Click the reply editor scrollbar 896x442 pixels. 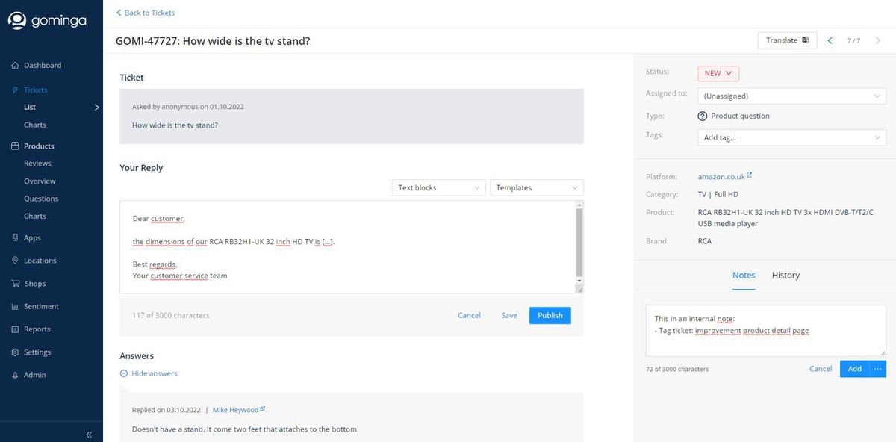coord(579,243)
